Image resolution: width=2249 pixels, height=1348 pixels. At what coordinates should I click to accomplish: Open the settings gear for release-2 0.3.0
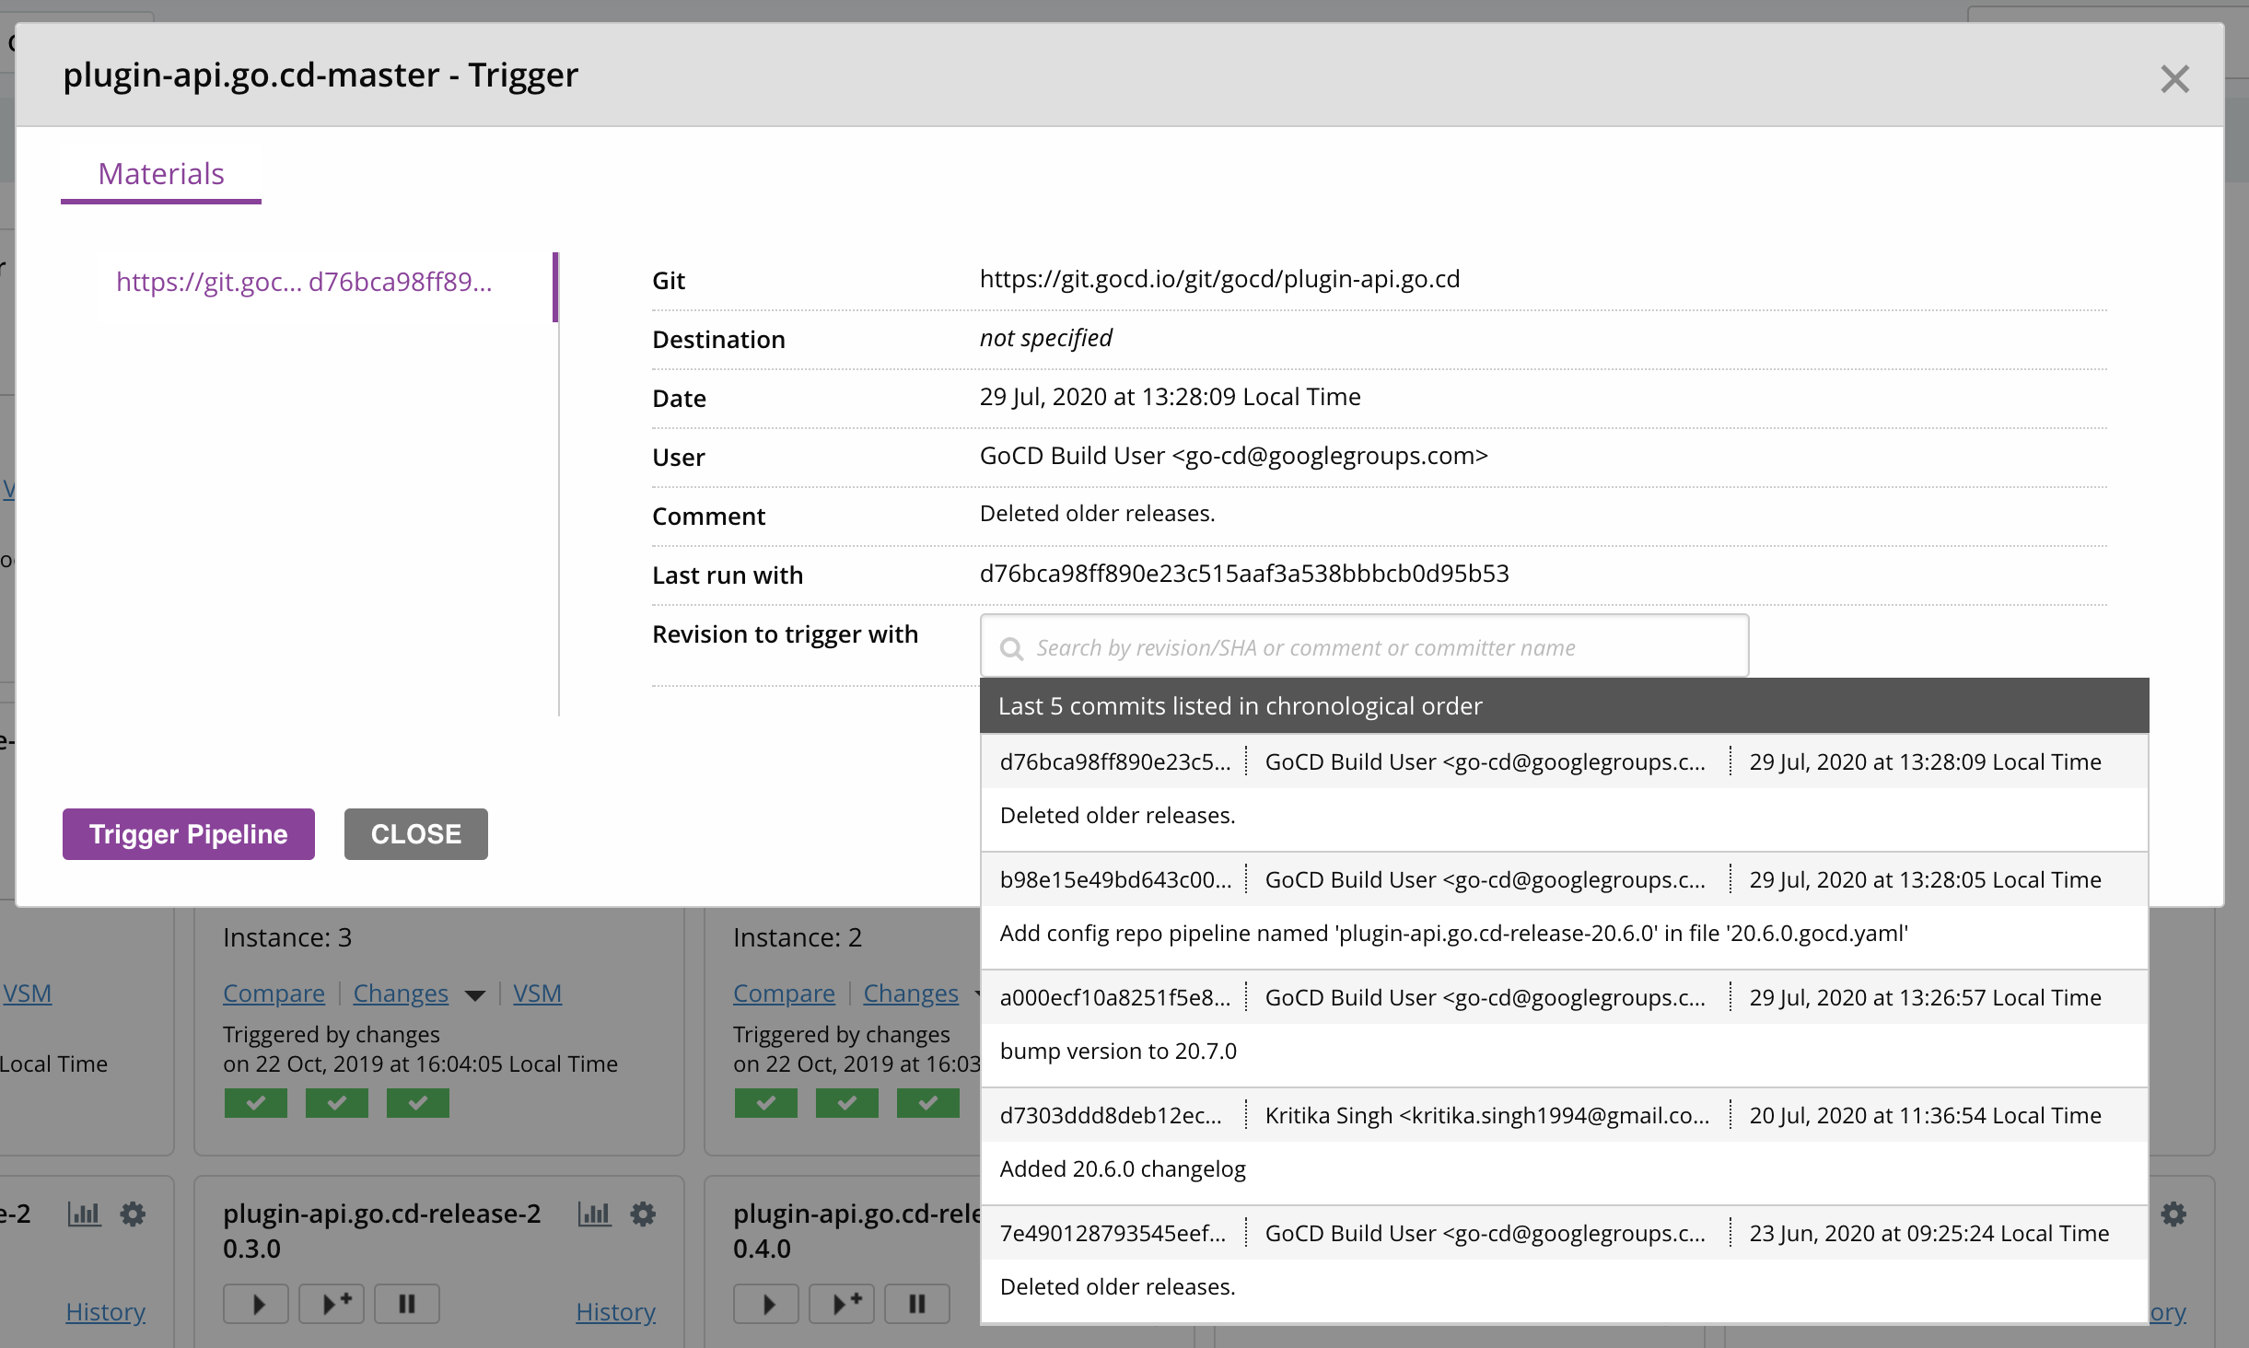tap(643, 1214)
